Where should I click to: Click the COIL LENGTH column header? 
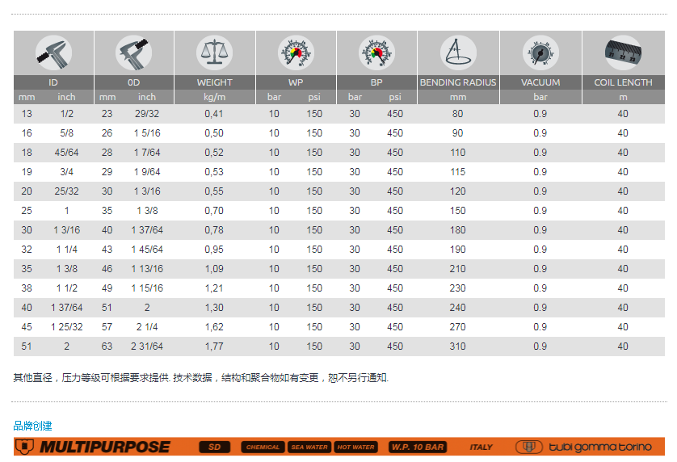(x=623, y=82)
